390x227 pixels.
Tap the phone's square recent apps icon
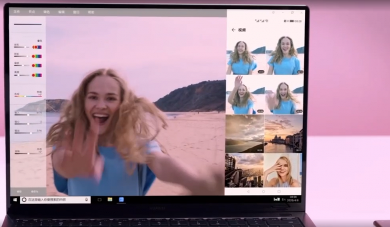coord(280,191)
